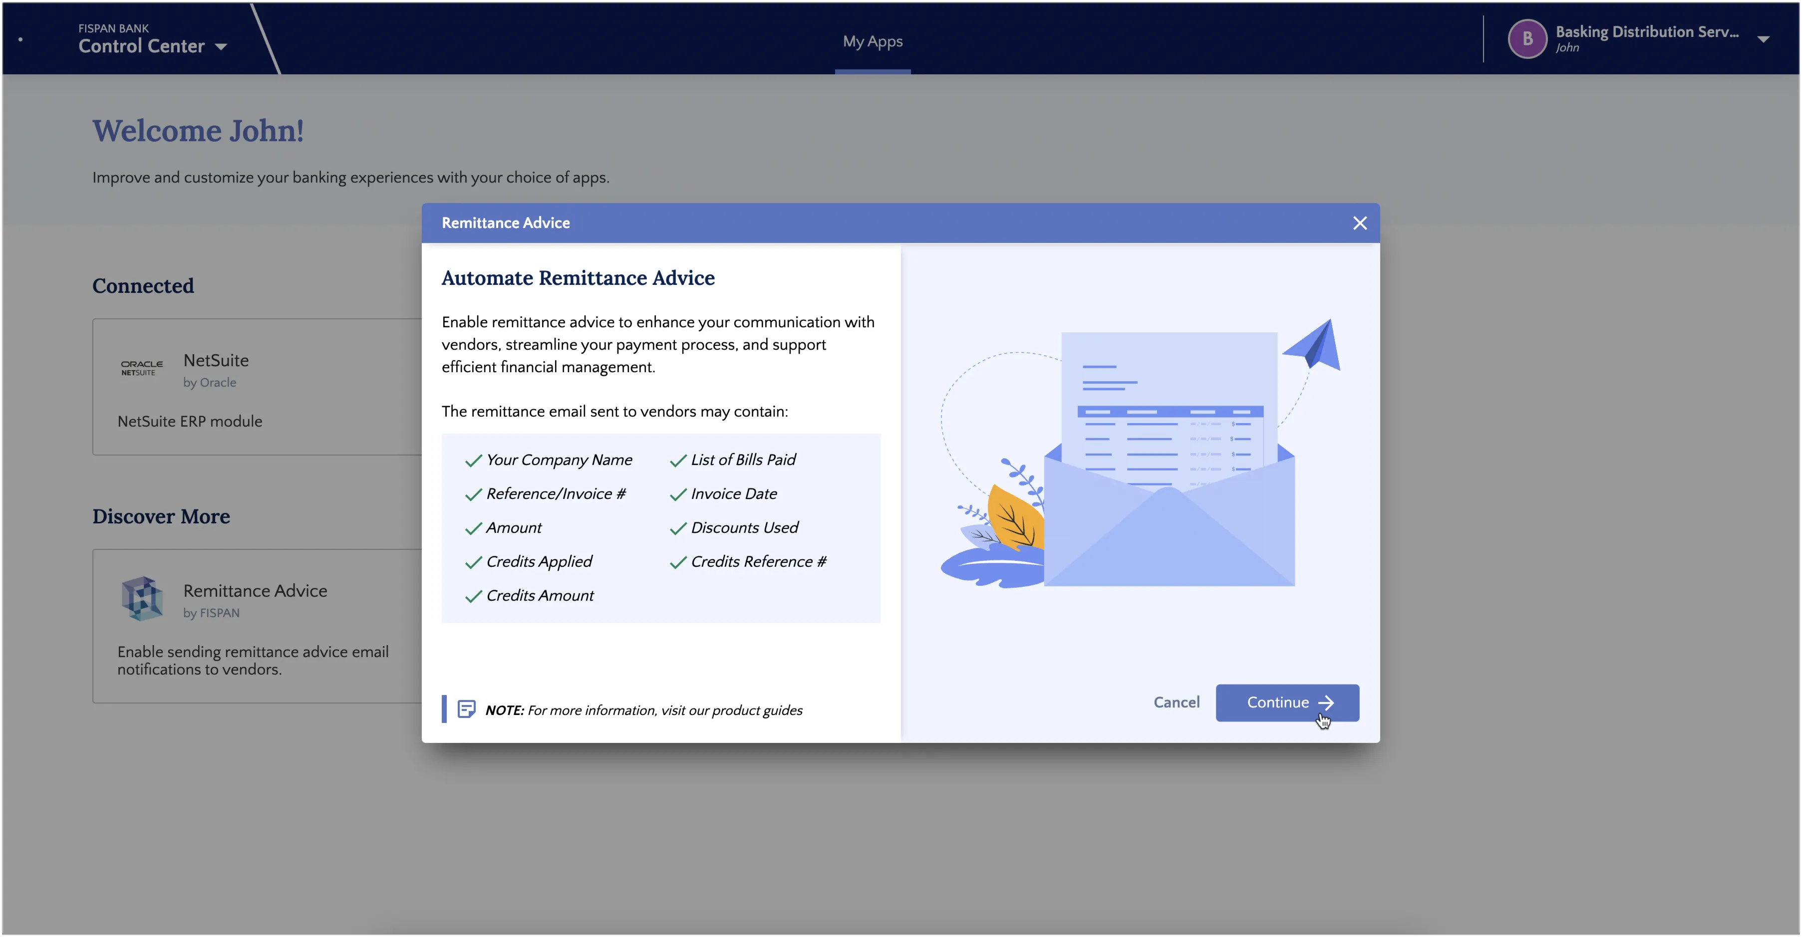Viewport: 1802px width, 937px height.
Task: Open the NetSuite connected app card
Action: [258, 387]
